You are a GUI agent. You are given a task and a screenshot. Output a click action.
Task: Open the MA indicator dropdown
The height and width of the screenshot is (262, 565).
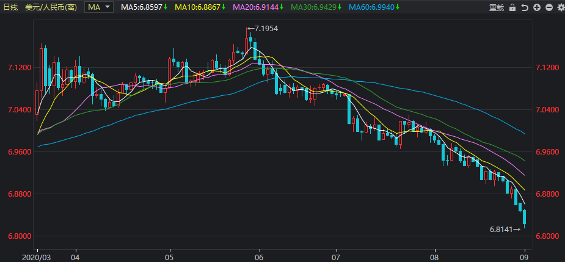tap(98, 7)
